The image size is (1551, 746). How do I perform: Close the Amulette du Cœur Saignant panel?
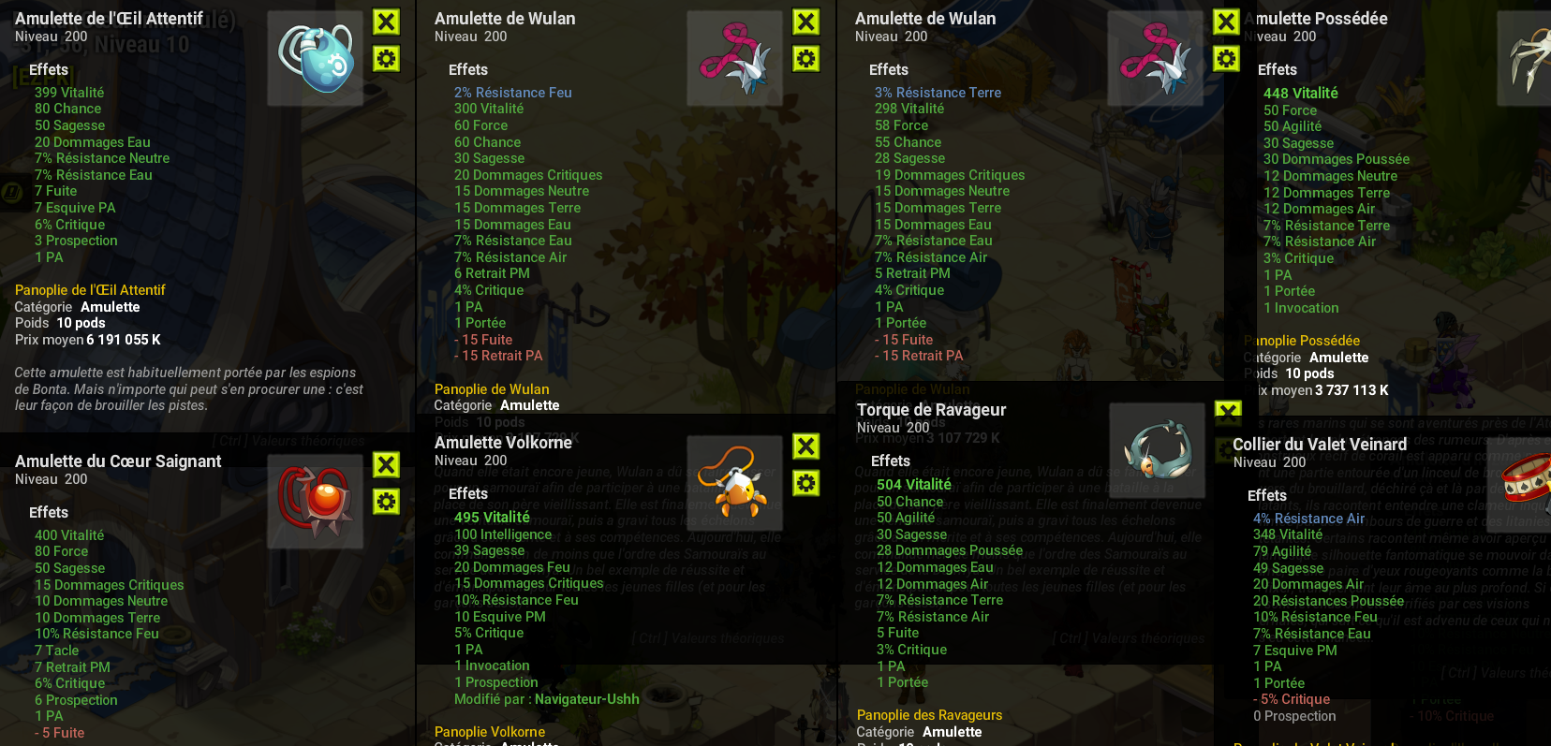[x=386, y=464]
